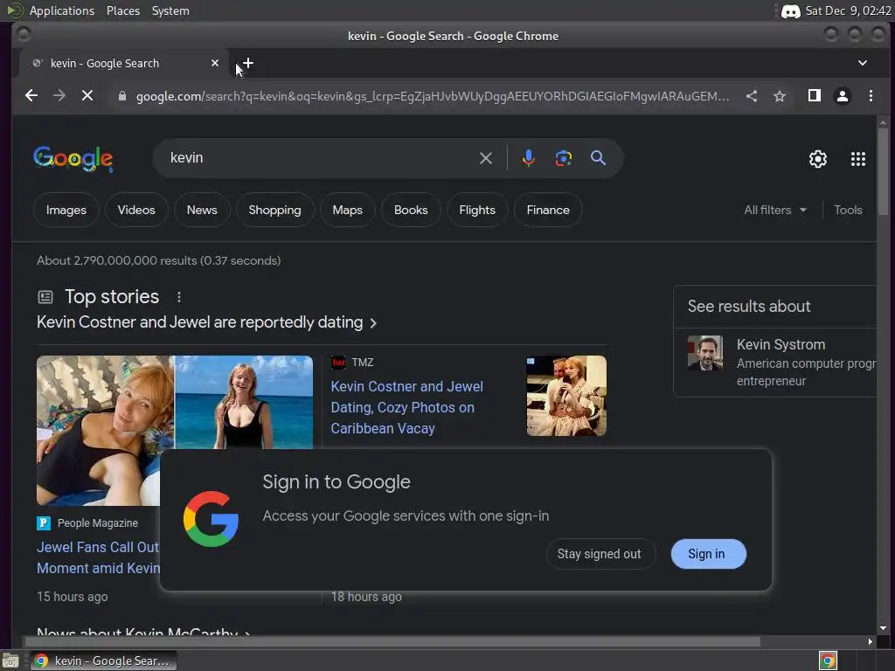Search by image with Lens icon

coord(564,158)
